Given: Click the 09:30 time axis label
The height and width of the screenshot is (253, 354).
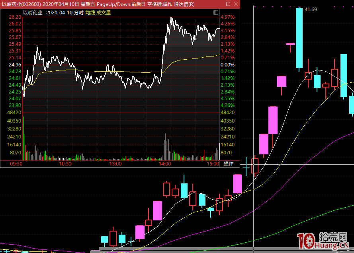Looking at the screenshot, I should click(x=16, y=164).
